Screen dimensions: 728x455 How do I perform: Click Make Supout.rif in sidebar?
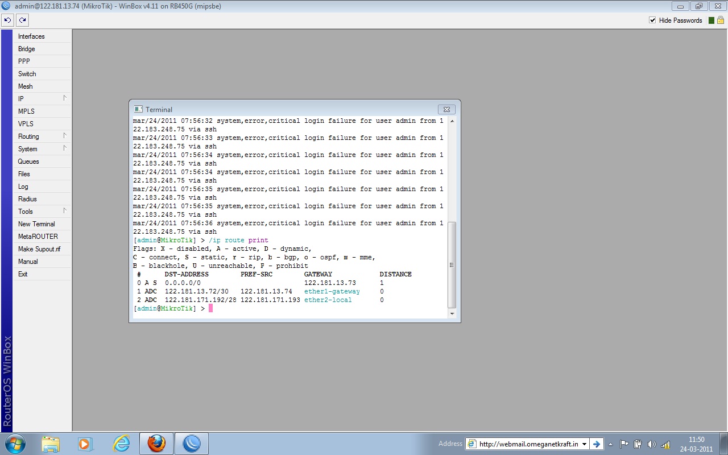tap(43, 249)
